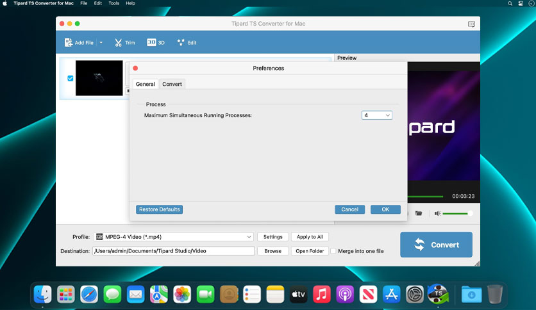Open the Maximum Simultaneous Running Processes dropdown
Image resolution: width=536 pixels, height=310 pixels.
[377, 115]
